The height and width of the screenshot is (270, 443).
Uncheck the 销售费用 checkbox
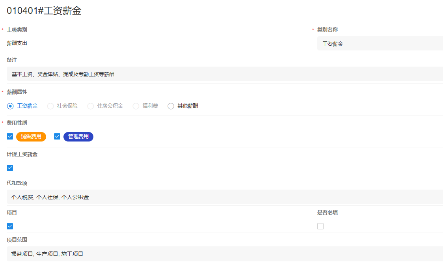coord(10,137)
